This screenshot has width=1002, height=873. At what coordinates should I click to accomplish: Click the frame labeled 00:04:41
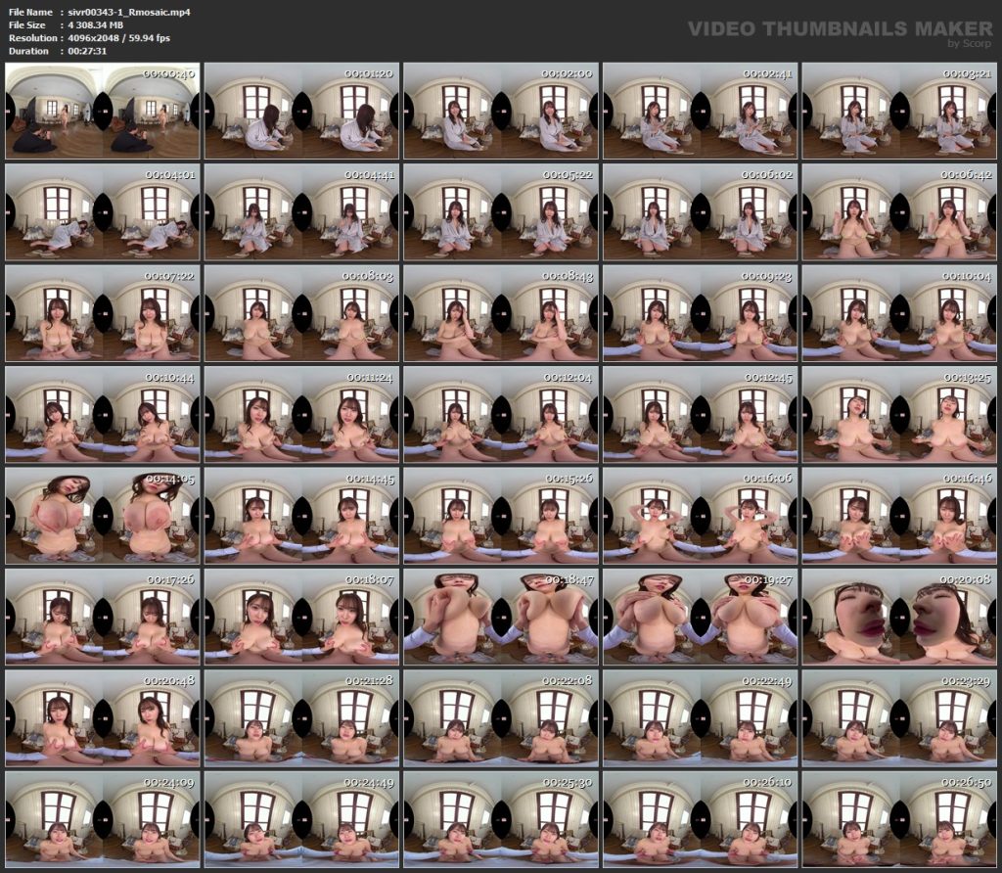pyautogui.click(x=301, y=211)
